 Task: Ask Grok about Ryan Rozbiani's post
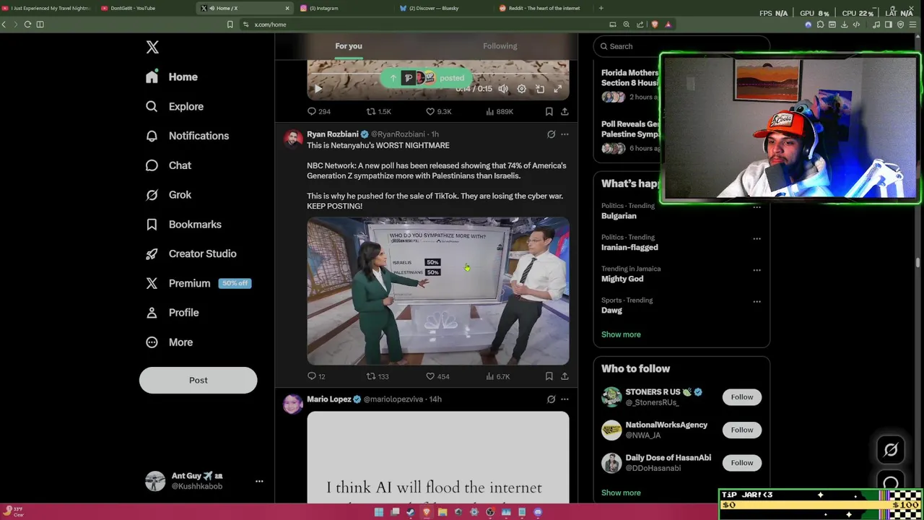click(551, 134)
